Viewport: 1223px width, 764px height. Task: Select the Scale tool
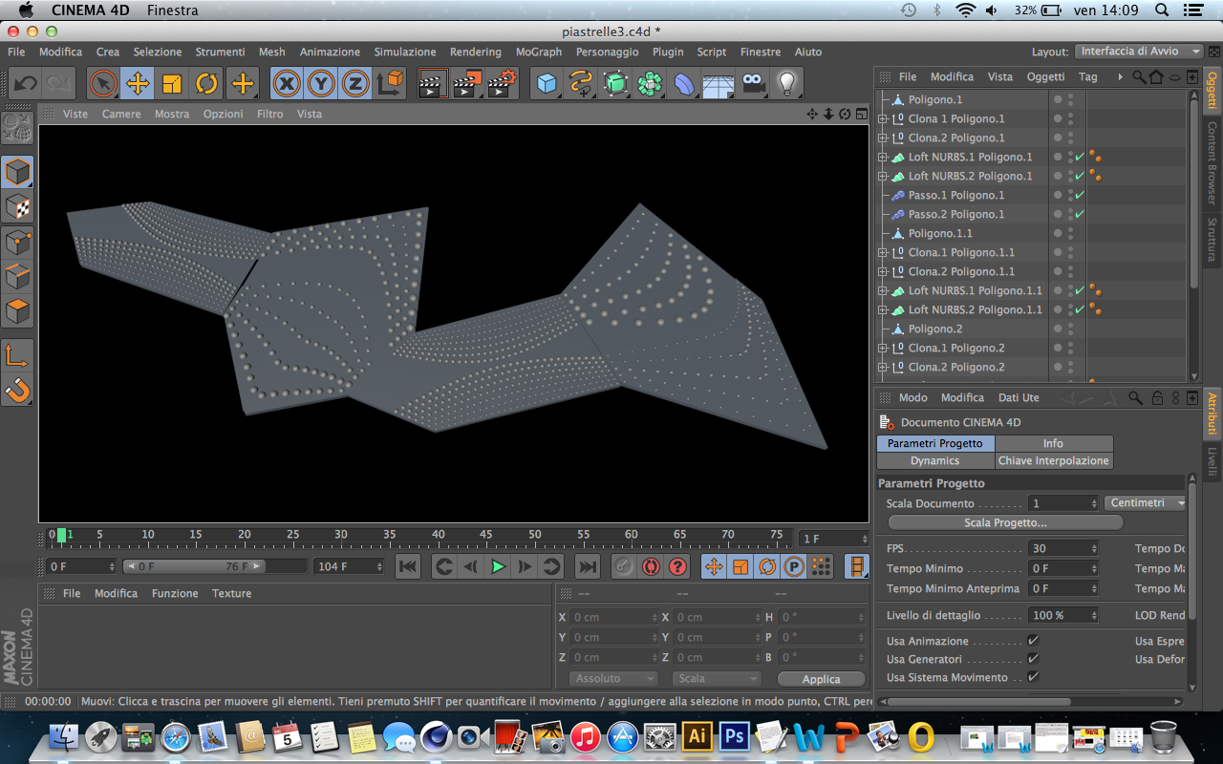point(172,84)
